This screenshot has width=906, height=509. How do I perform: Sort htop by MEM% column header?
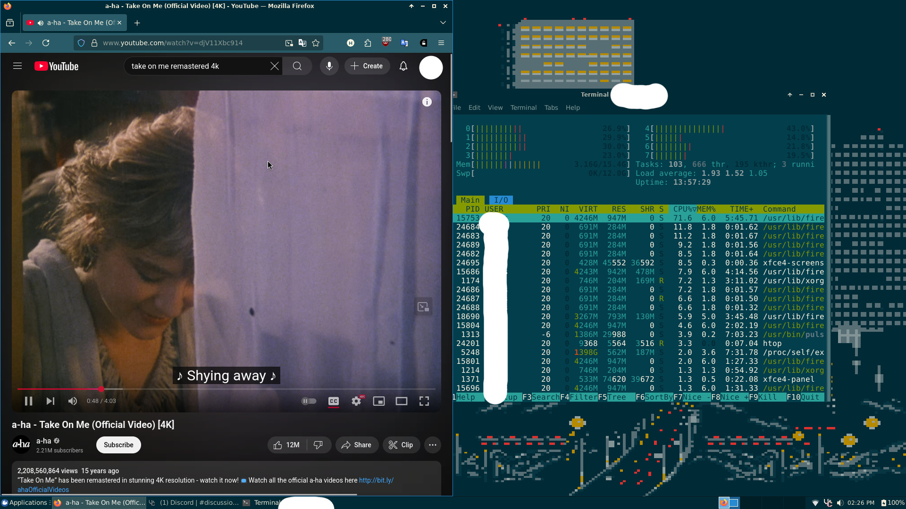coord(706,209)
